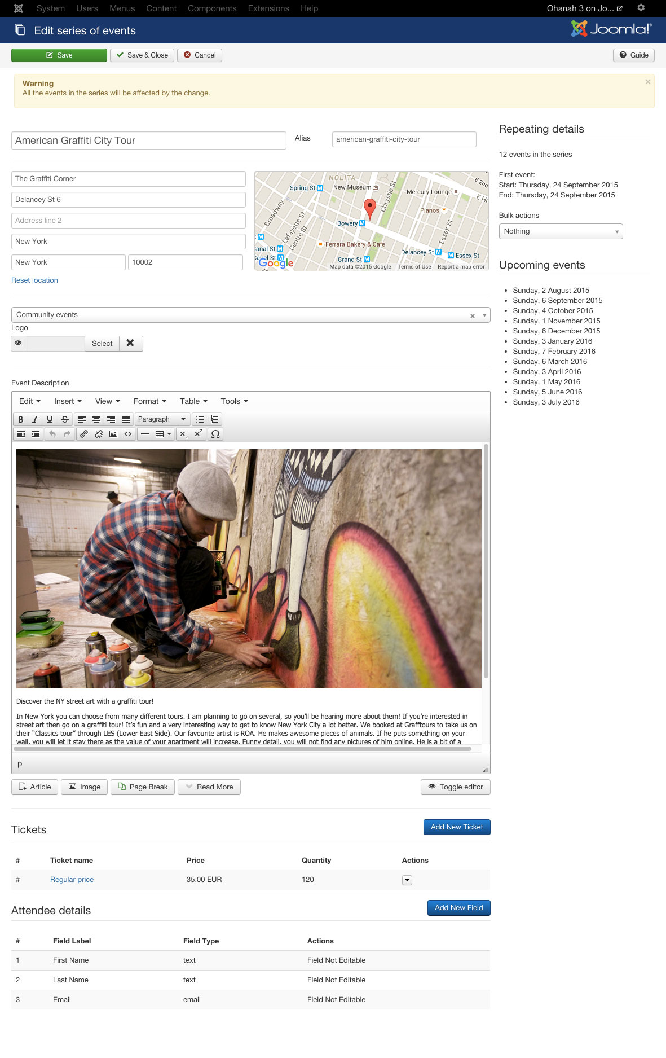The height and width of the screenshot is (1058, 666).
Task: Click the editor's vertical scrollbar
Action: [486, 561]
